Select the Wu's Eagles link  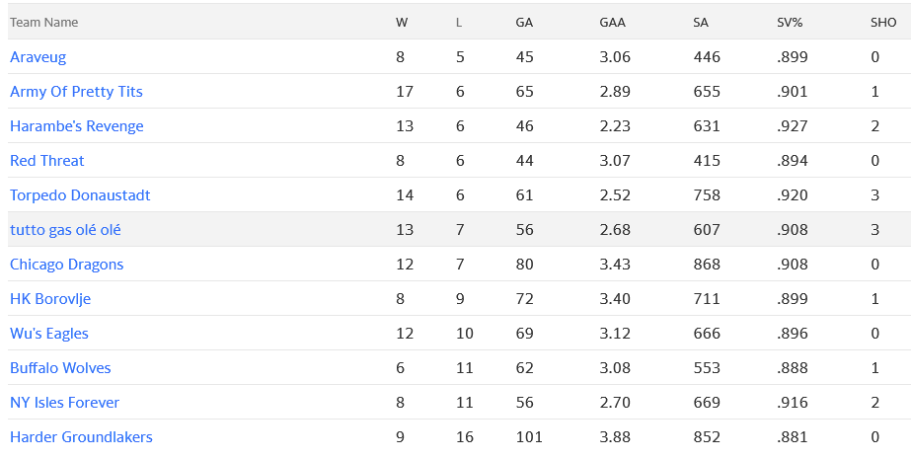click(x=48, y=334)
